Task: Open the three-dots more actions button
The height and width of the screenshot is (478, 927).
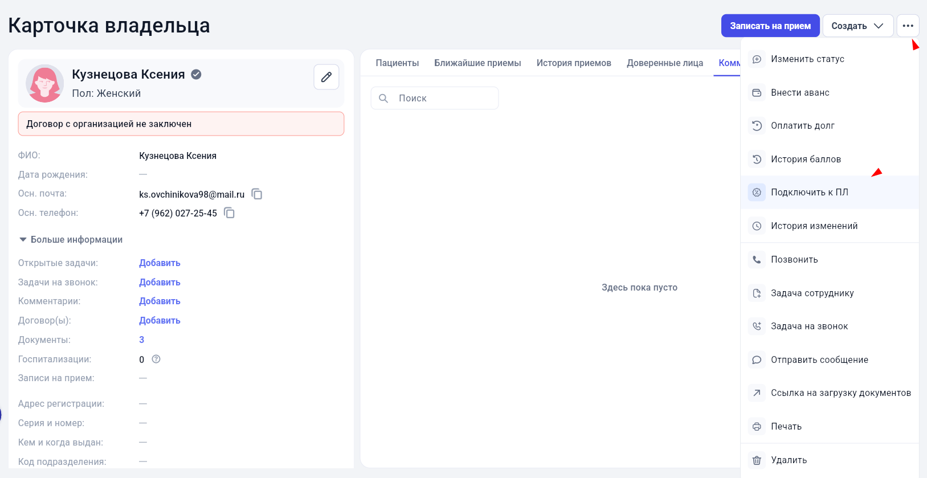Action: (908, 26)
